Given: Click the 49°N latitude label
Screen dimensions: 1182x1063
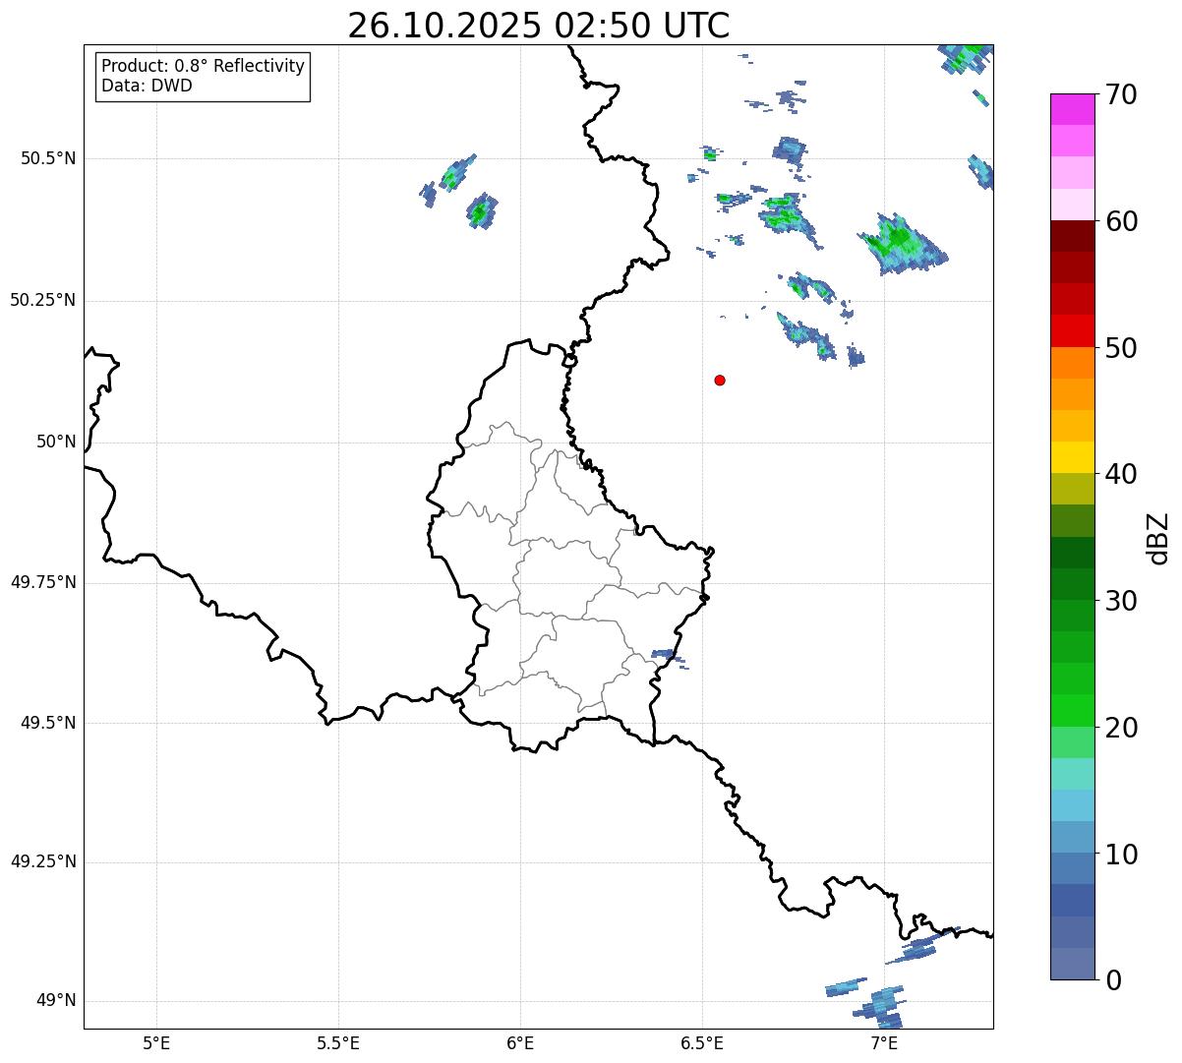Looking at the screenshot, I should [56, 1001].
